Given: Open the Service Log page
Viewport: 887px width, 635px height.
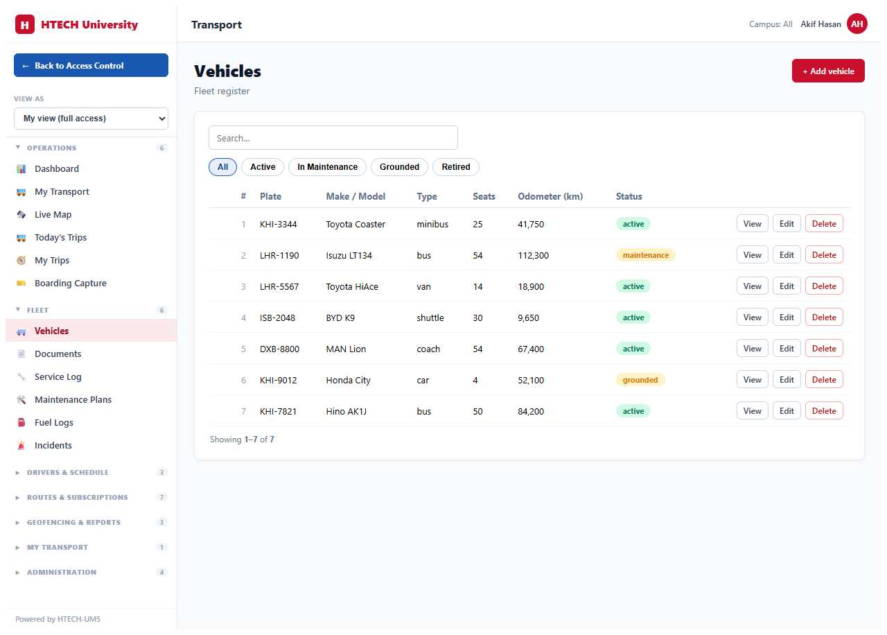Looking at the screenshot, I should tap(91, 377).
